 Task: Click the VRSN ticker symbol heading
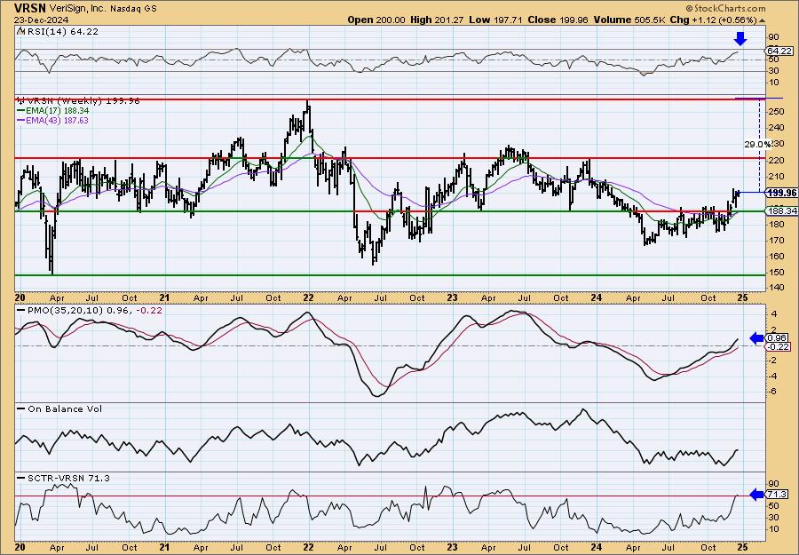tap(30, 8)
